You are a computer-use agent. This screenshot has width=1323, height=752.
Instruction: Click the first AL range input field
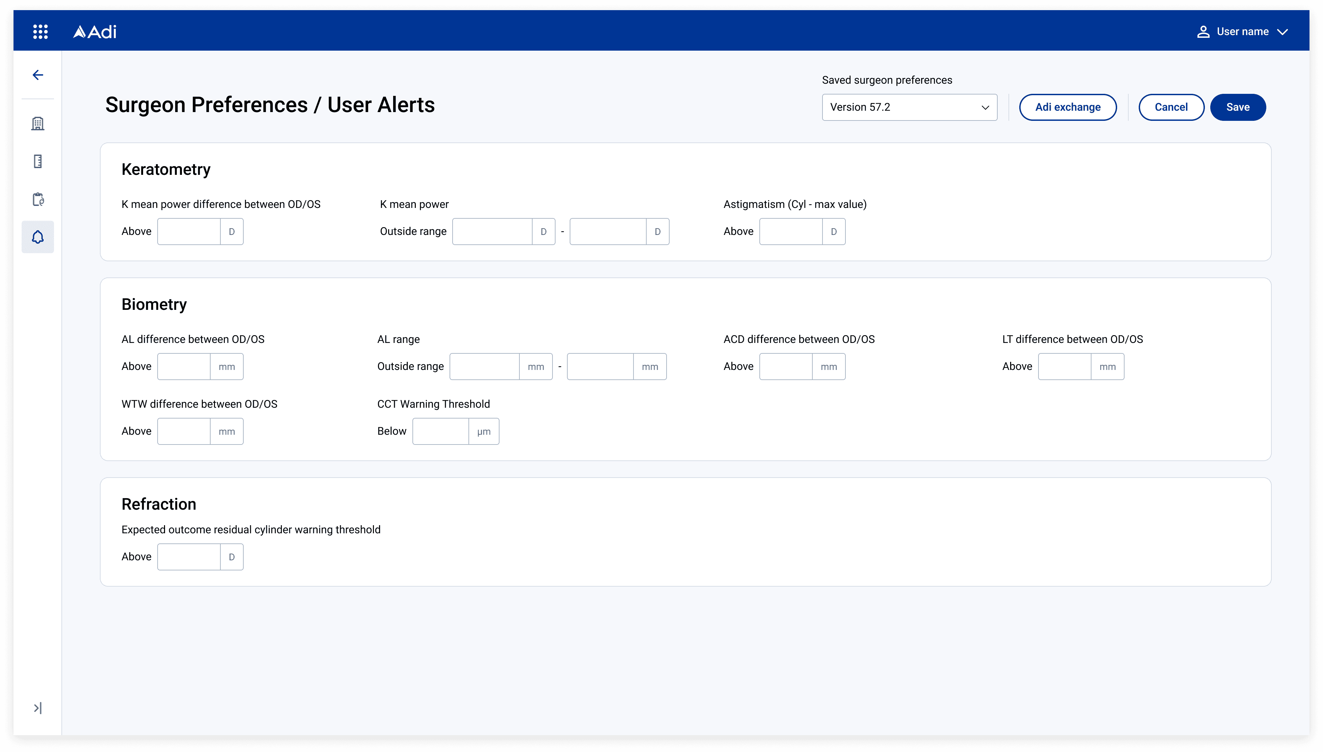click(x=484, y=367)
